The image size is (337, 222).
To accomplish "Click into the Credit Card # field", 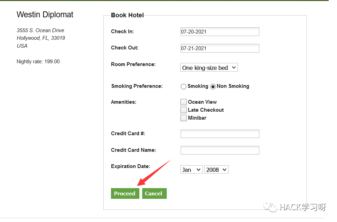I will (x=220, y=134).
